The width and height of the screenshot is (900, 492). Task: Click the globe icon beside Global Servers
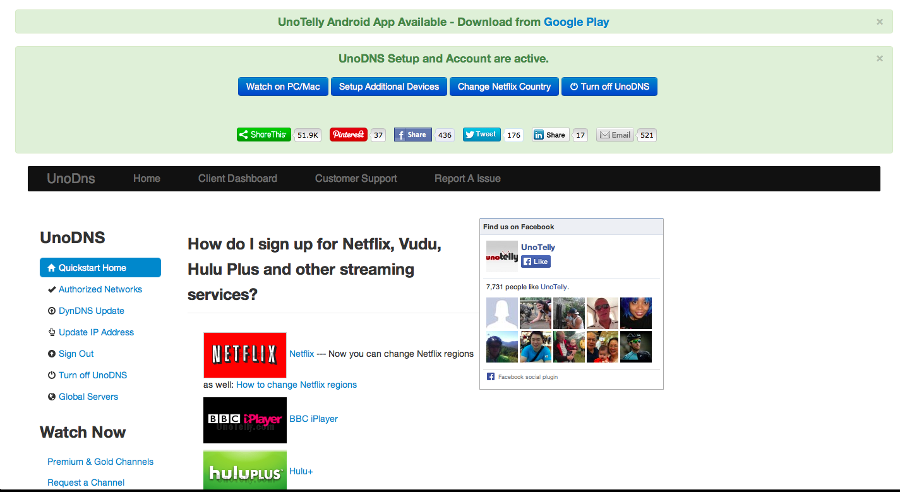[52, 397]
